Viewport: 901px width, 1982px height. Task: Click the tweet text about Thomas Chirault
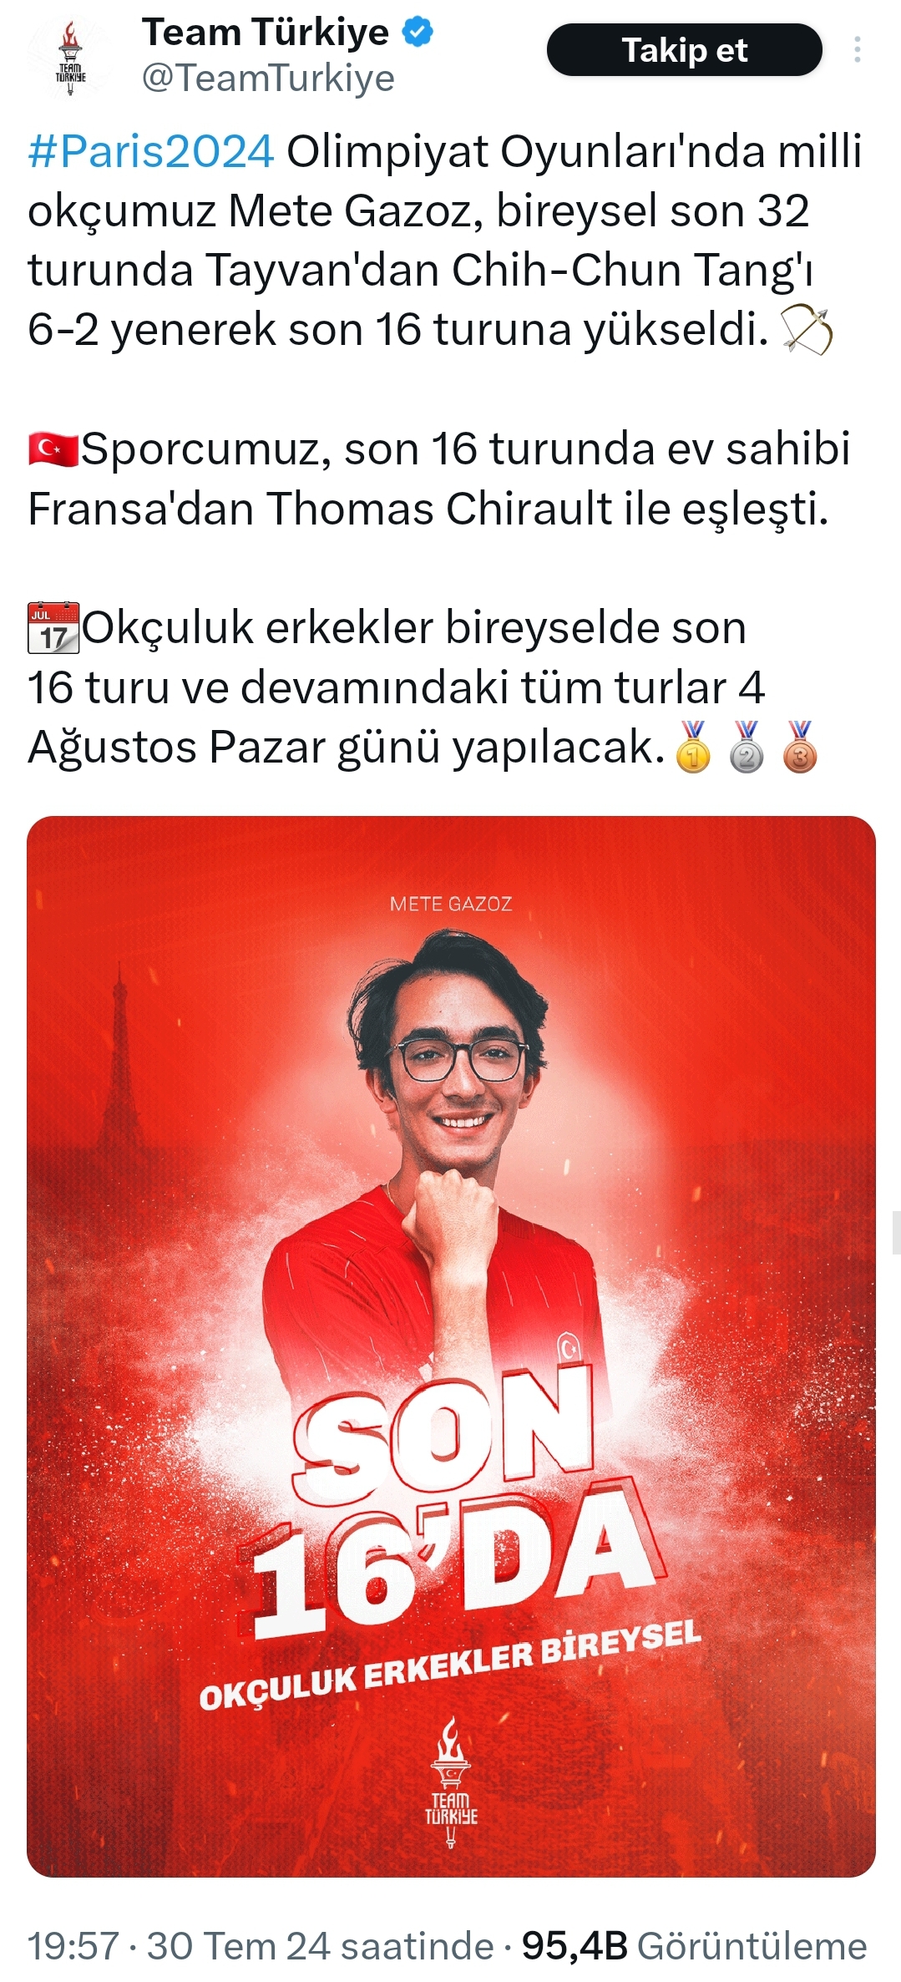[x=439, y=479]
